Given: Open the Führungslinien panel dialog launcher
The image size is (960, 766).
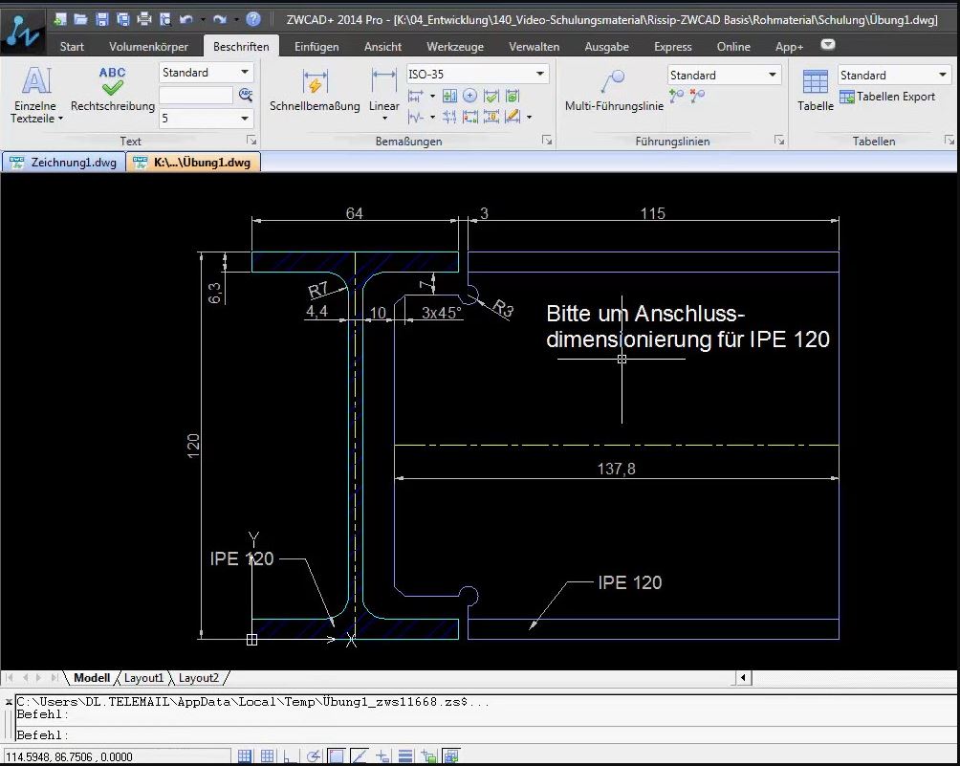Looking at the screenshot, I should [779, 141].
